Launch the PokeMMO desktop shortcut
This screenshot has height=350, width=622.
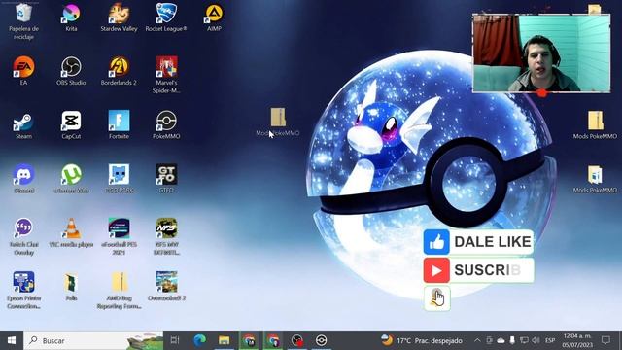coord(166,125)
